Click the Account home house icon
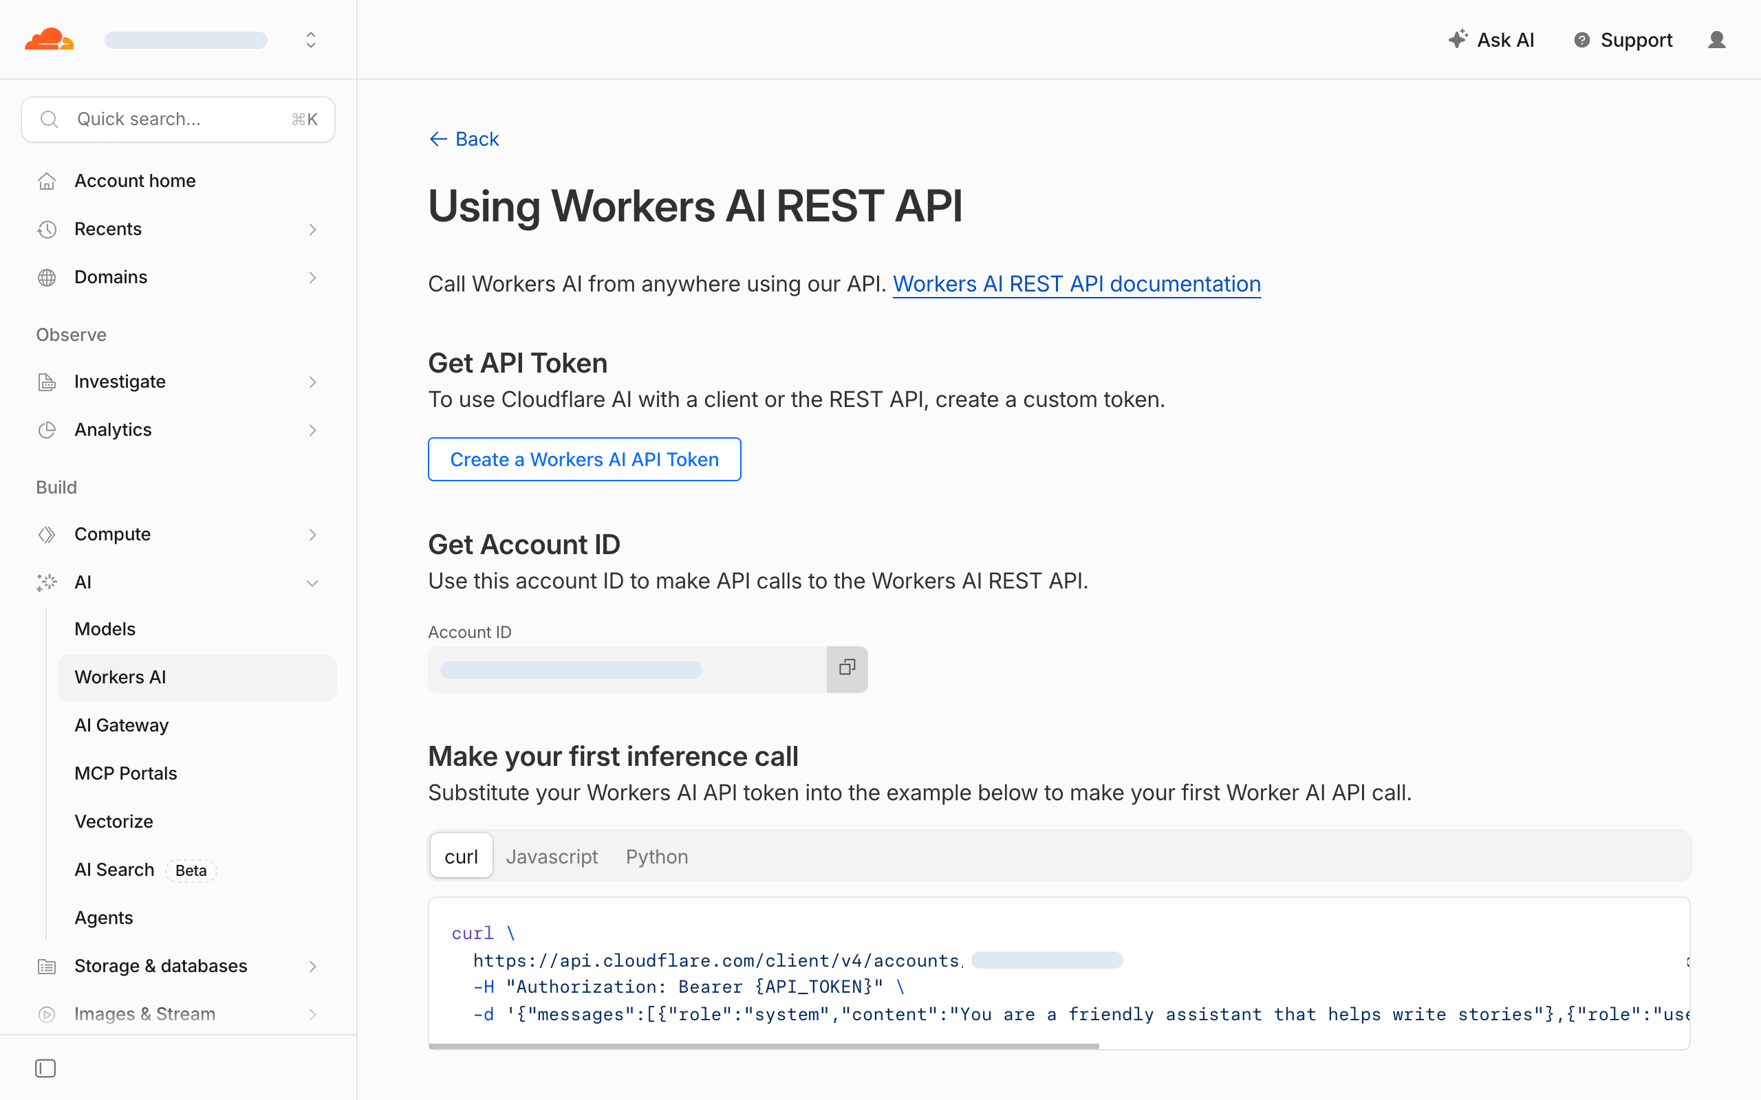Screen dimensions: 1761x1100 [47, 181]
